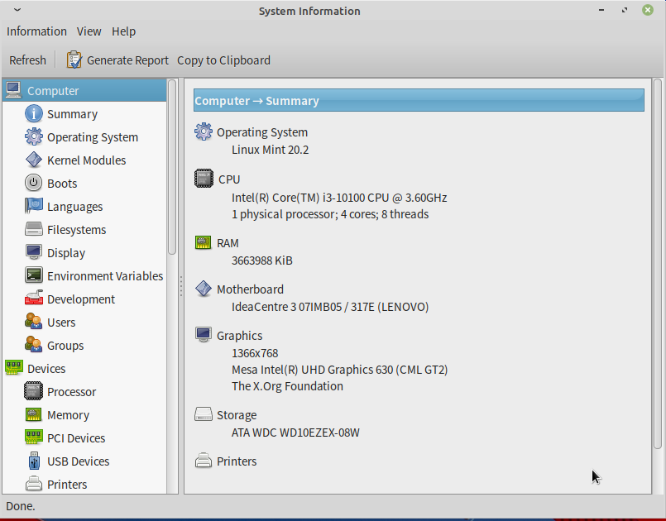Click the Refresh button
Viewport: 666px width, 521px height.
click(x=27, y=60)
